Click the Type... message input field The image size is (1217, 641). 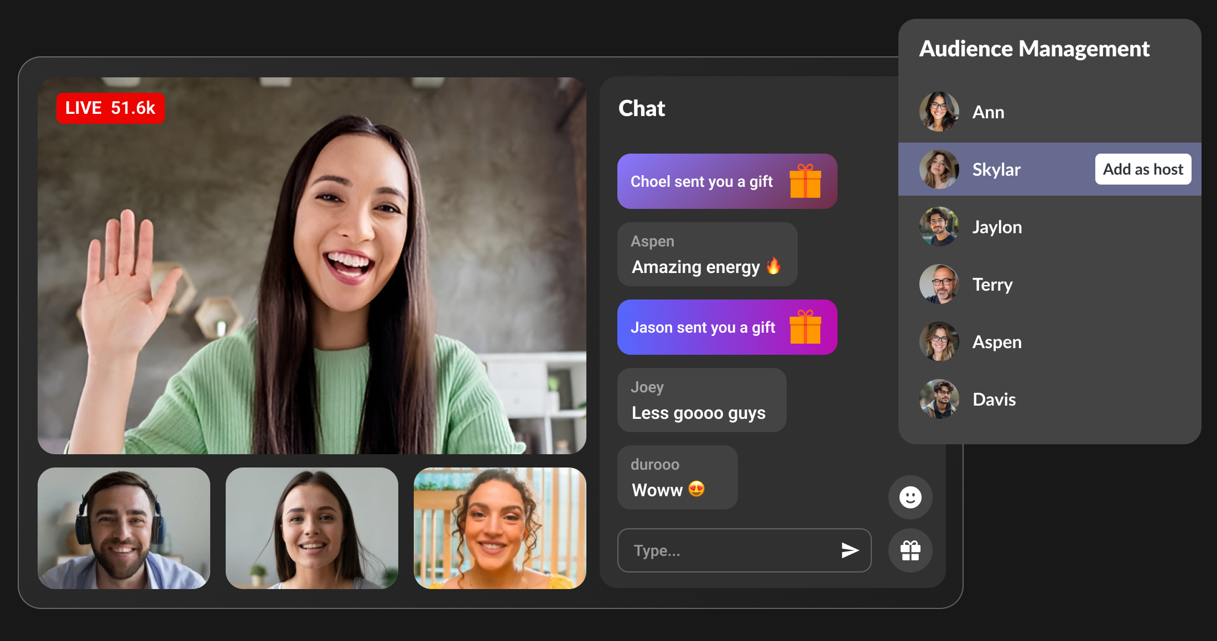coord(730,550)
